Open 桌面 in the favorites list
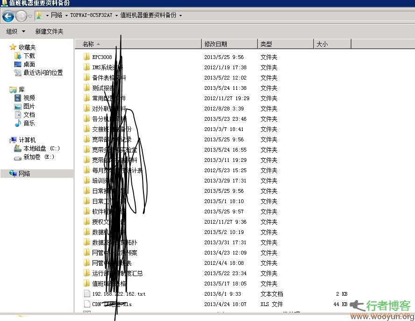The width and height of the screenshot is (415, 321). (29, 64)
